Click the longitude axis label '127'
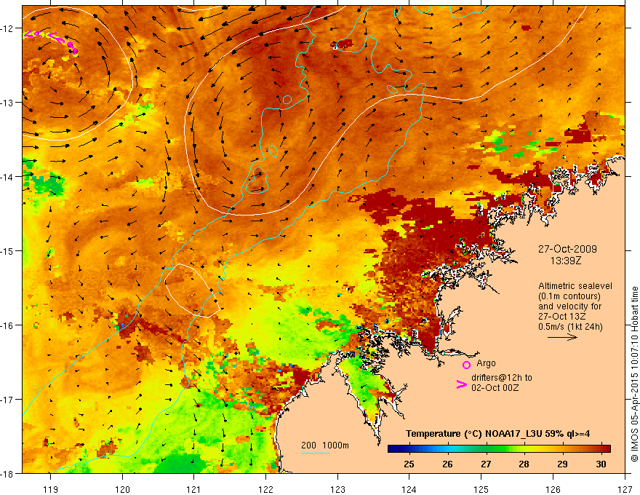Viewport: 640px width, 495px height. click(625, 489)
